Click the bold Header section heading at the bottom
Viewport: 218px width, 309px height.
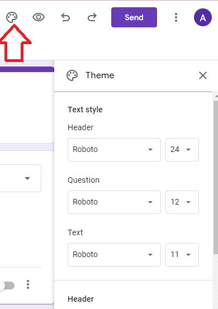[81, 299]
